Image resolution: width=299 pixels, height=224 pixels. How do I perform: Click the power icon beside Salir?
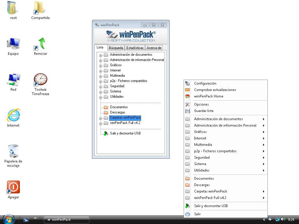tap(187, 214)
